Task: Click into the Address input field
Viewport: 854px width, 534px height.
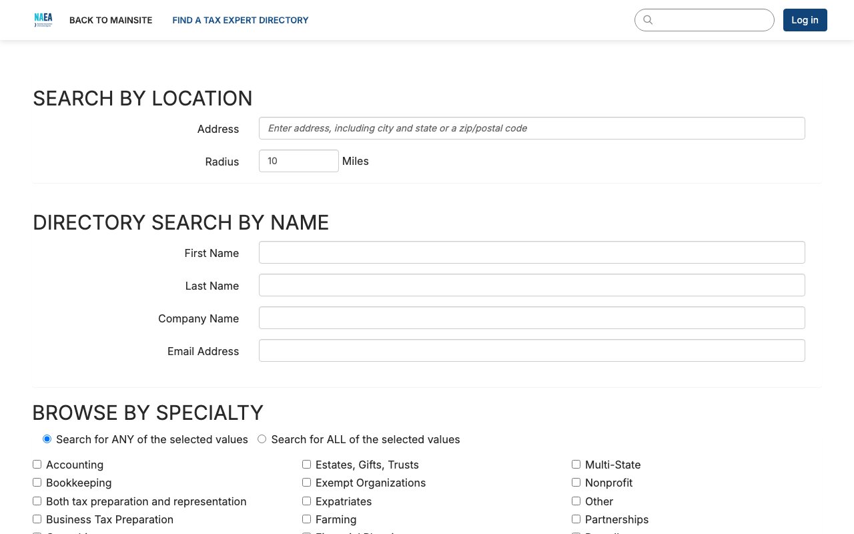Action: (x=532, y=128)
